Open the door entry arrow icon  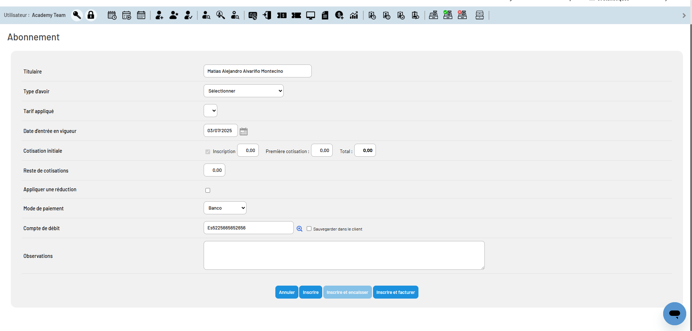pos(267,15)
